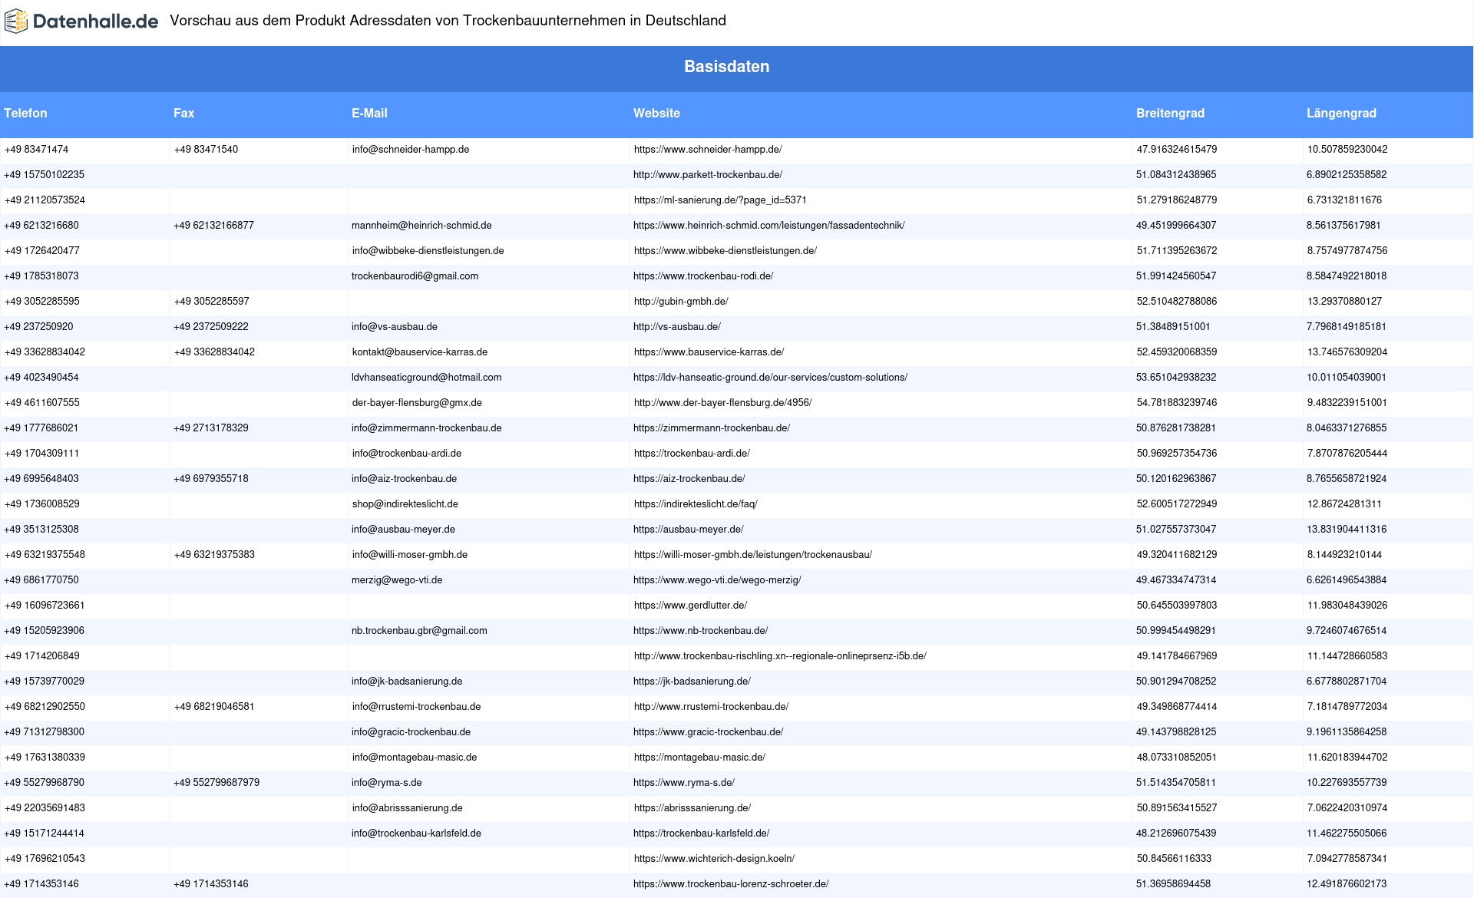This screenshot has width=1474, height=898.
Task: Click the Fax column header
Action: tap(183, 113)
